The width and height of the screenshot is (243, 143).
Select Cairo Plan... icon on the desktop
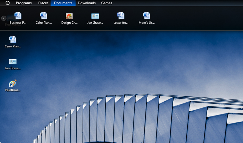tap(13, 39)
